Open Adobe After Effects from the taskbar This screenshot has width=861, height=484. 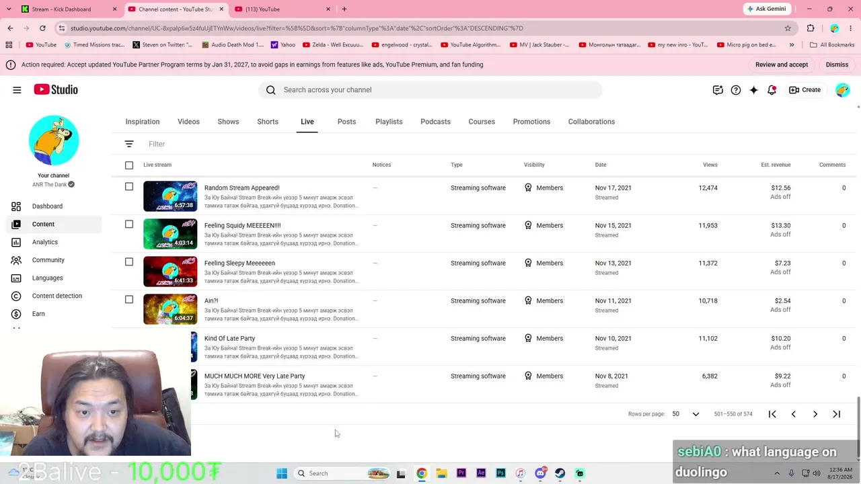pyautogui.click(x=481, y=473)
